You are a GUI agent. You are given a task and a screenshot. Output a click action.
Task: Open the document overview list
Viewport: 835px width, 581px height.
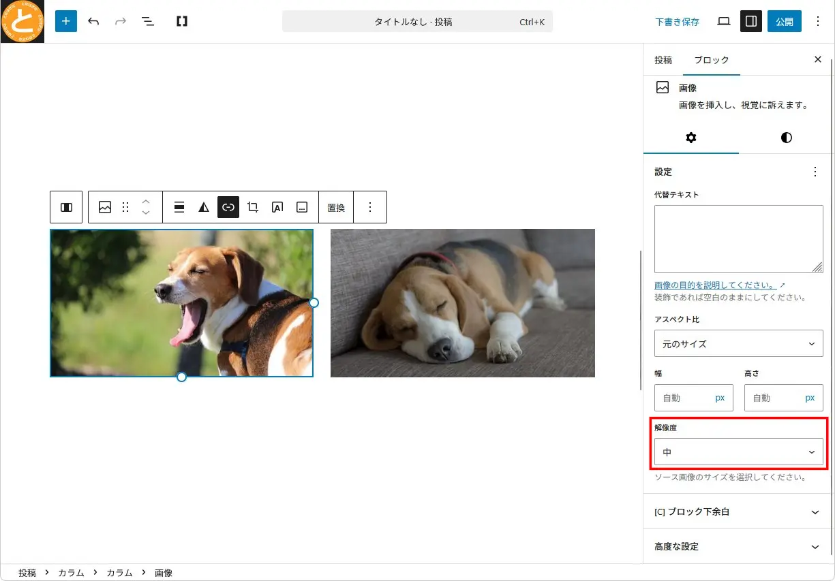click(x=148, y=21)
